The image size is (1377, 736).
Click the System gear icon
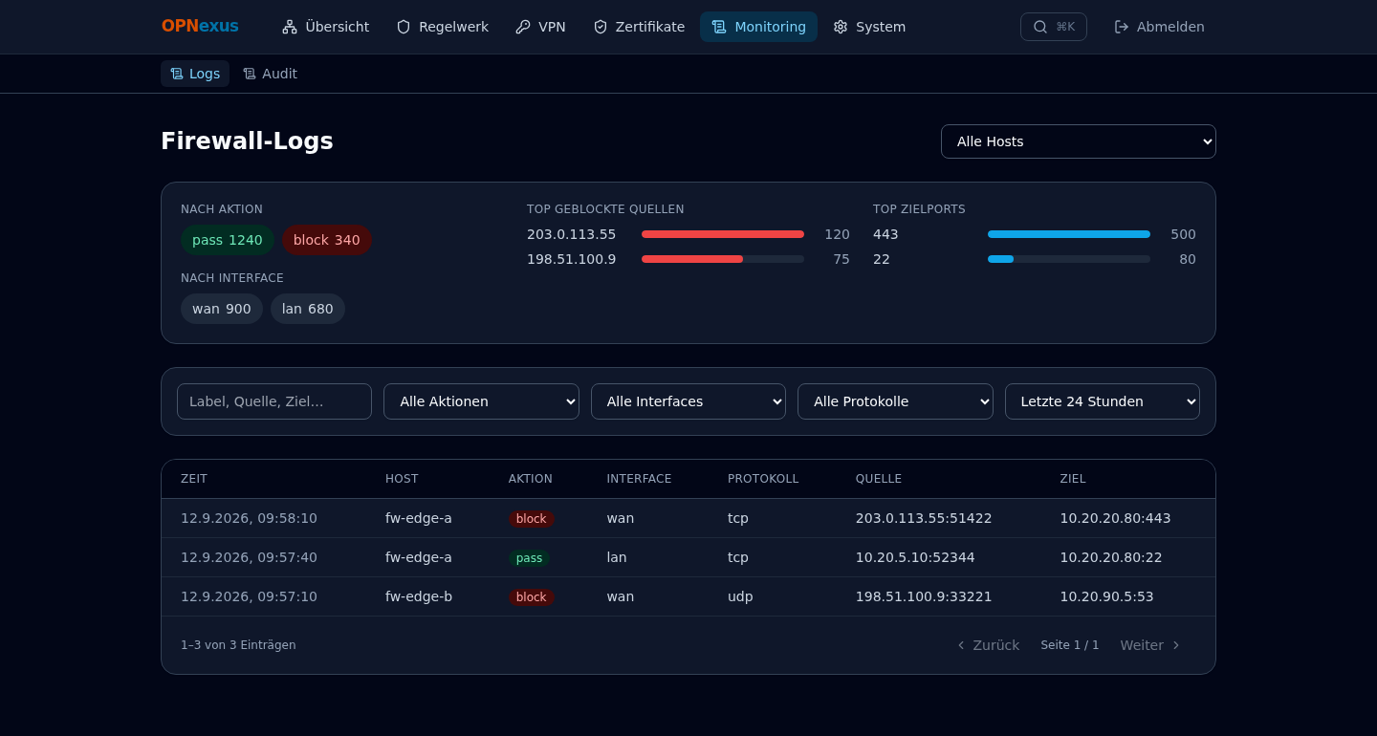tap(841, 27)
